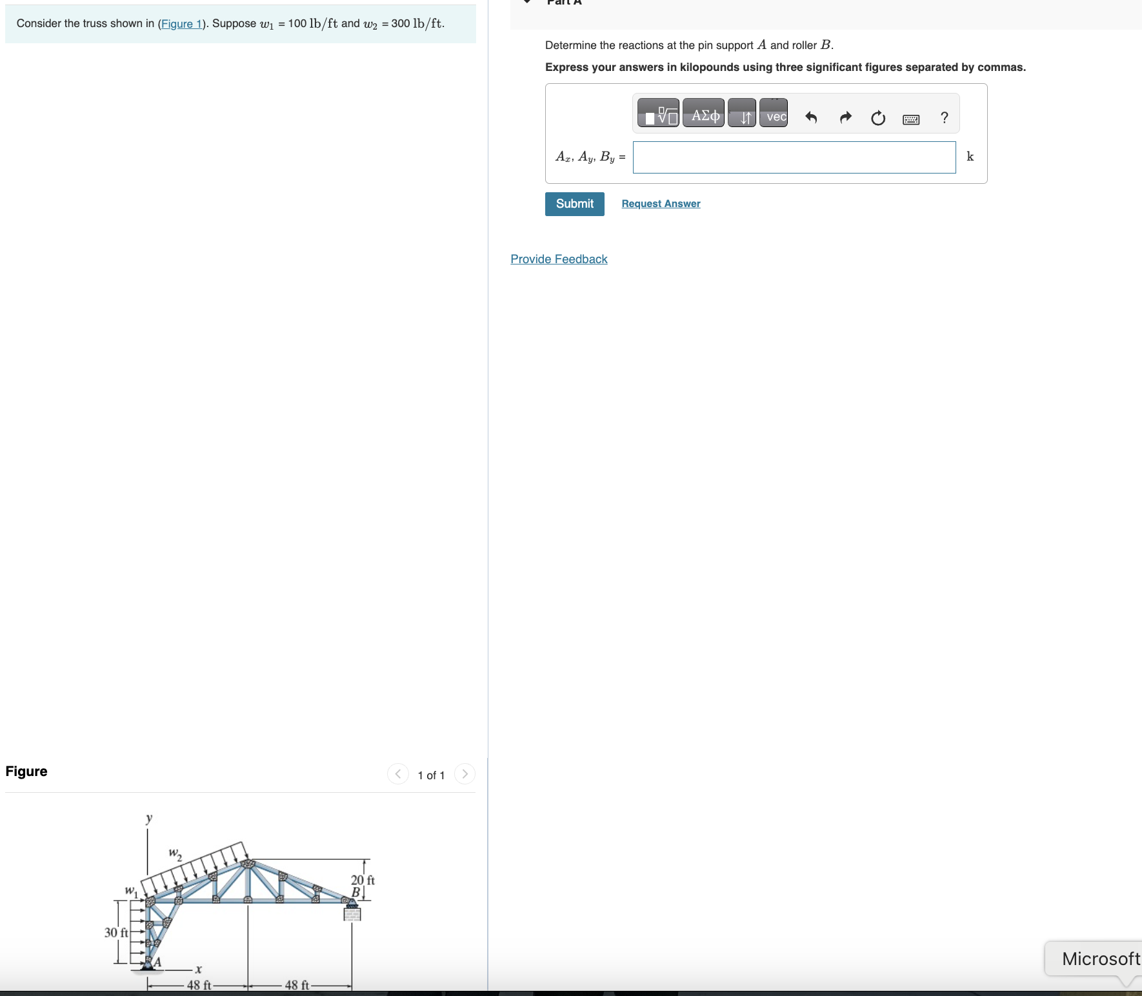Click the subscript/superscript arrows tool

coord(742,113)
